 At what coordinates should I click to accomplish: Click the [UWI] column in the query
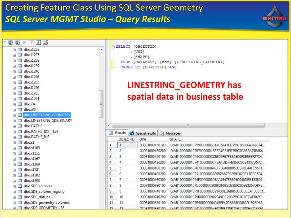pos(139,52)
